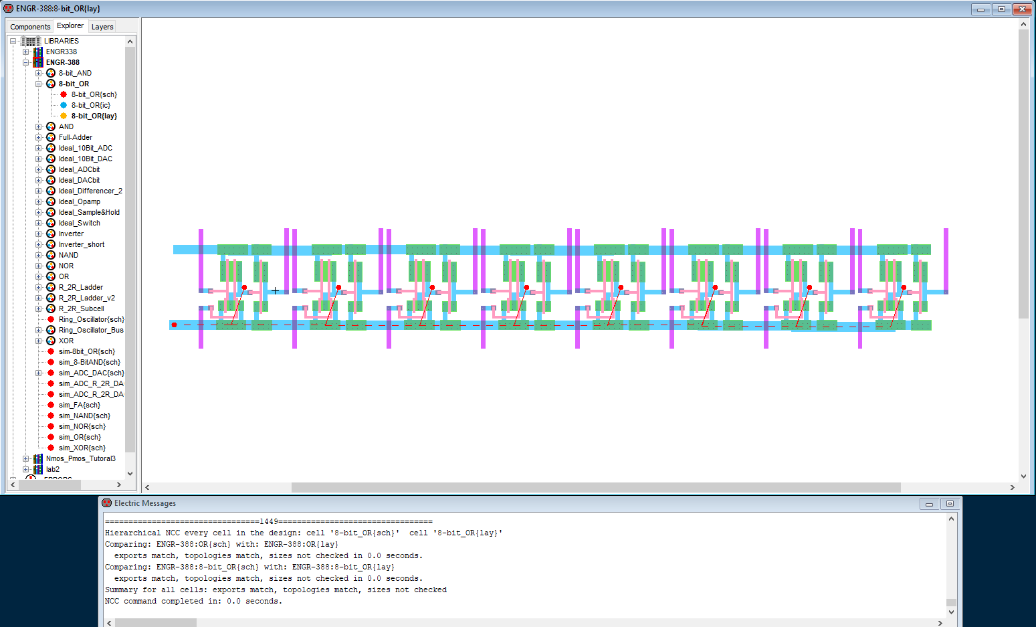The width and height of the screenshot is (1036, 627).
Task: Select the lab2 library icon
Action: (38, 469)
